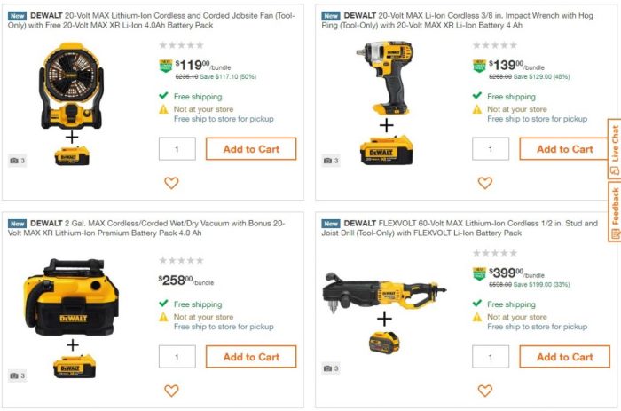
Task: Favorite the Jobsite Fan bundle with heart icon
Action: click(x=171, y=183)
